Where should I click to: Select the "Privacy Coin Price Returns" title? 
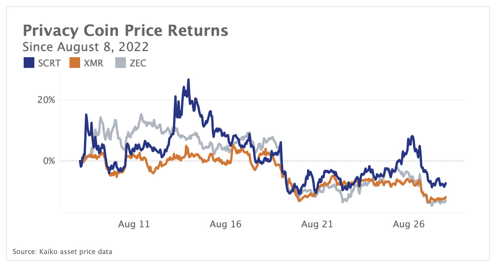click(126, 31)
